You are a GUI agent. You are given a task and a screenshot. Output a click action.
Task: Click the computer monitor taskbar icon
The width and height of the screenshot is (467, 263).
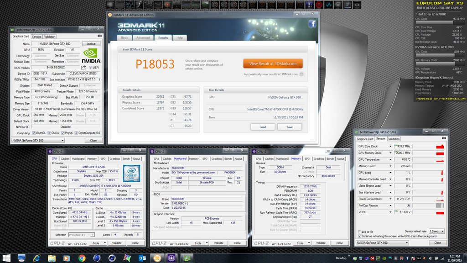point(21,258)
